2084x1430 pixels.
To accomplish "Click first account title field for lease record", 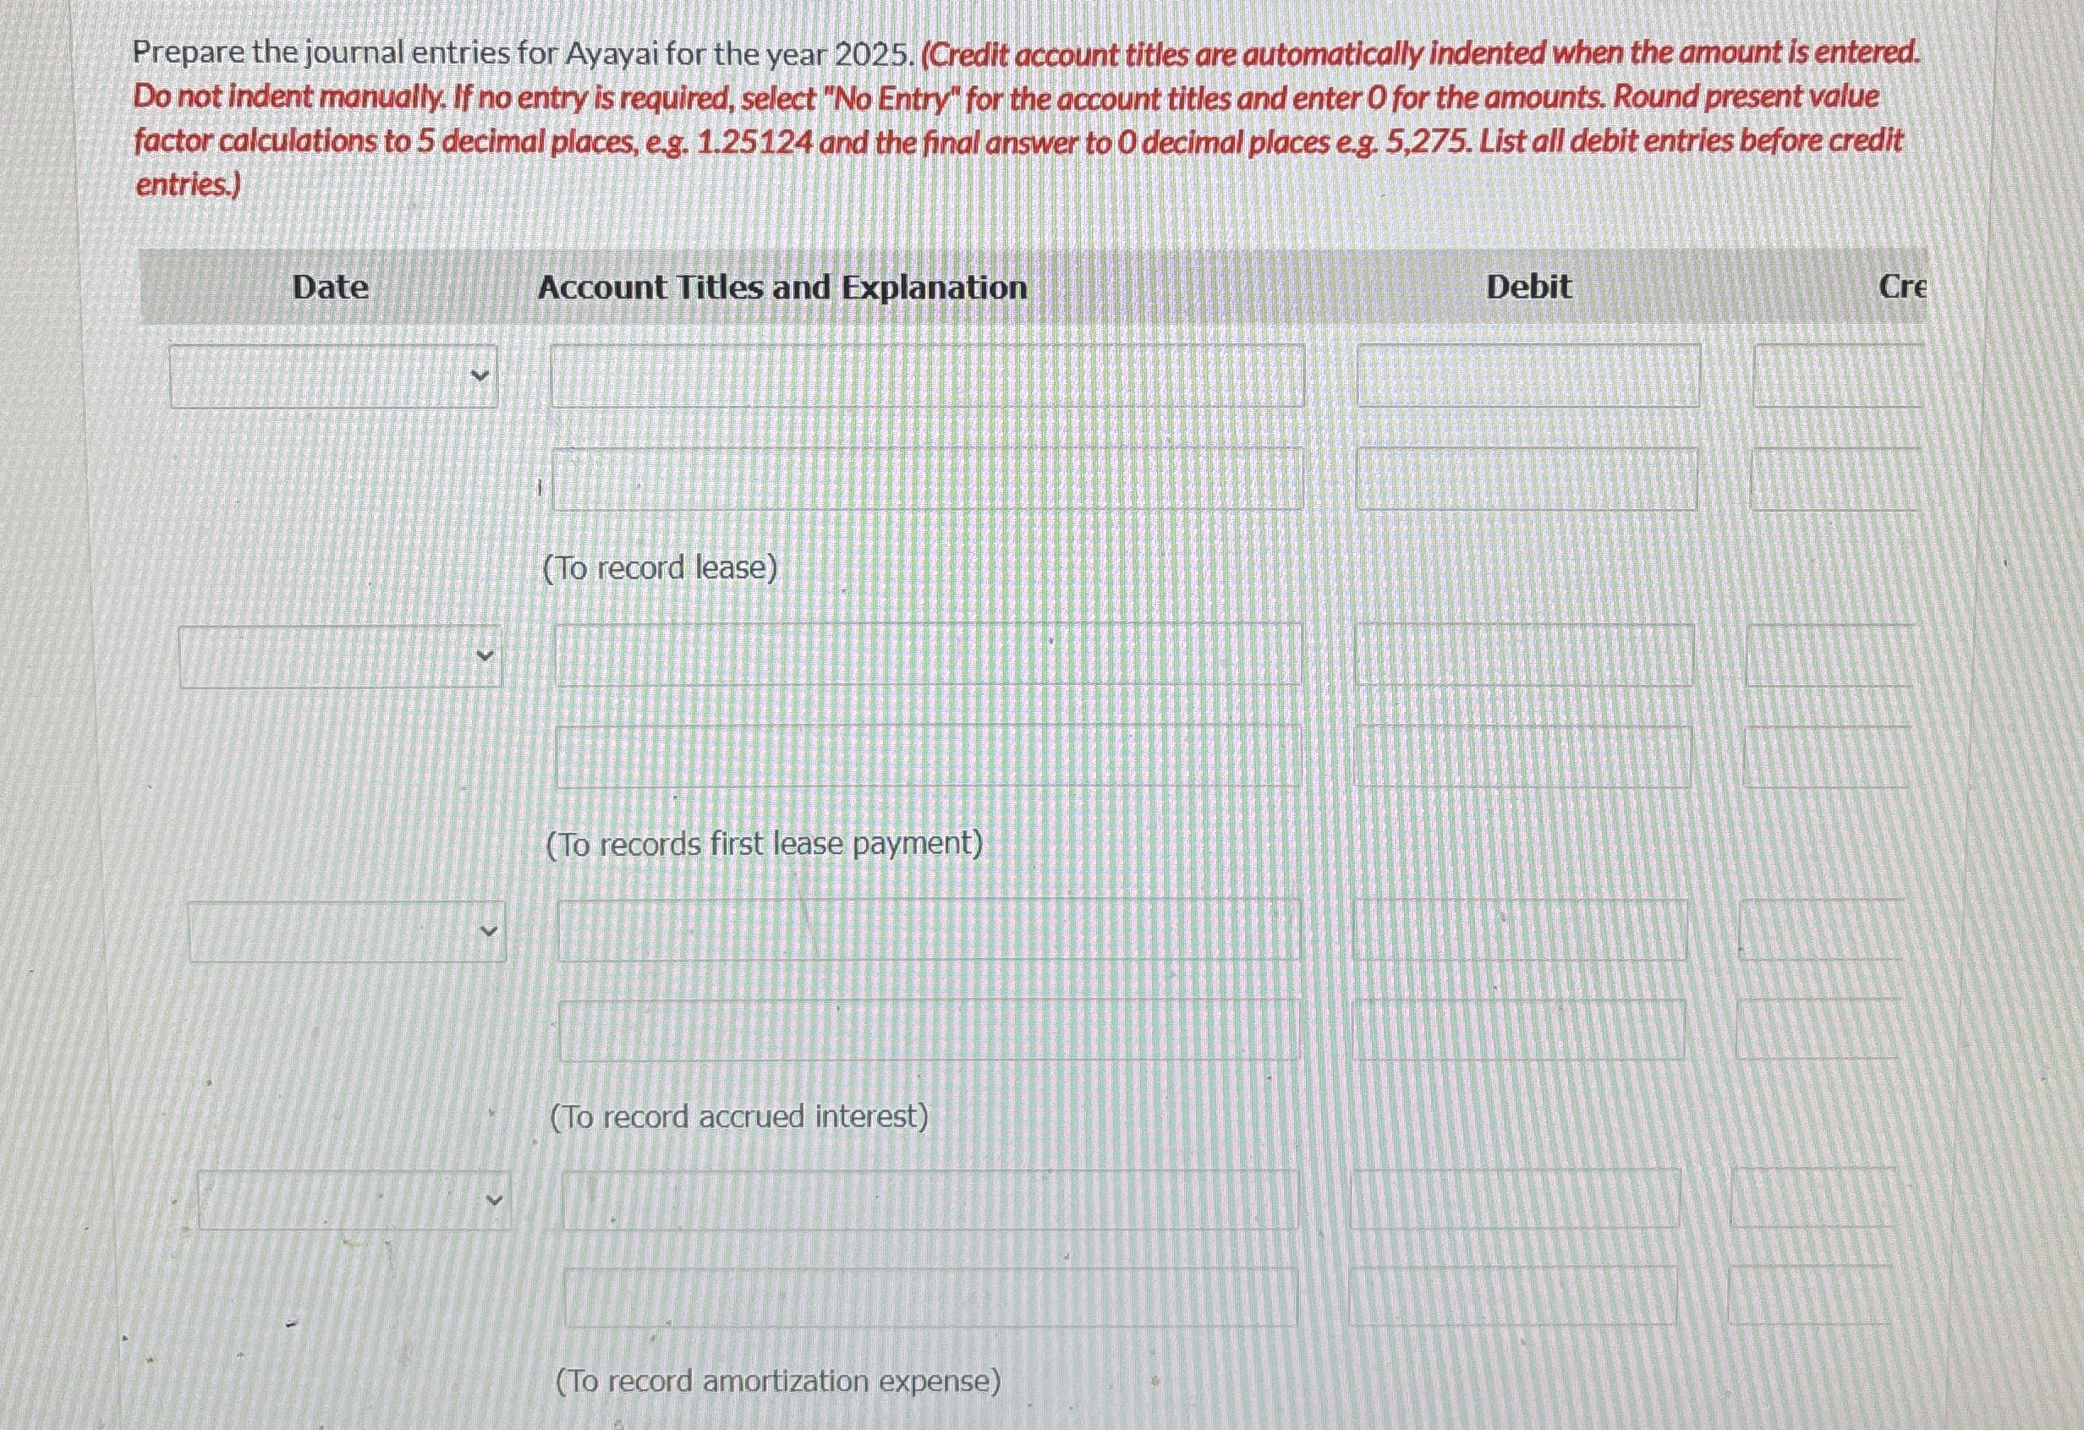I will pyautogui.click(x=927, y=375).
